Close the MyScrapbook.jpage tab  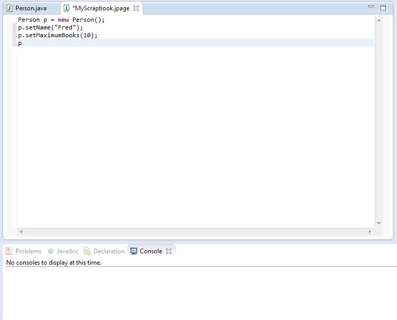pyautogui.click(x=136, y=8)
